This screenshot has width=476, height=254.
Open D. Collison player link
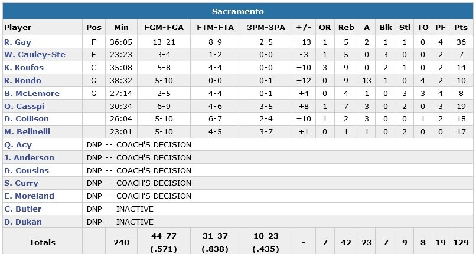[x=26, y=119]
